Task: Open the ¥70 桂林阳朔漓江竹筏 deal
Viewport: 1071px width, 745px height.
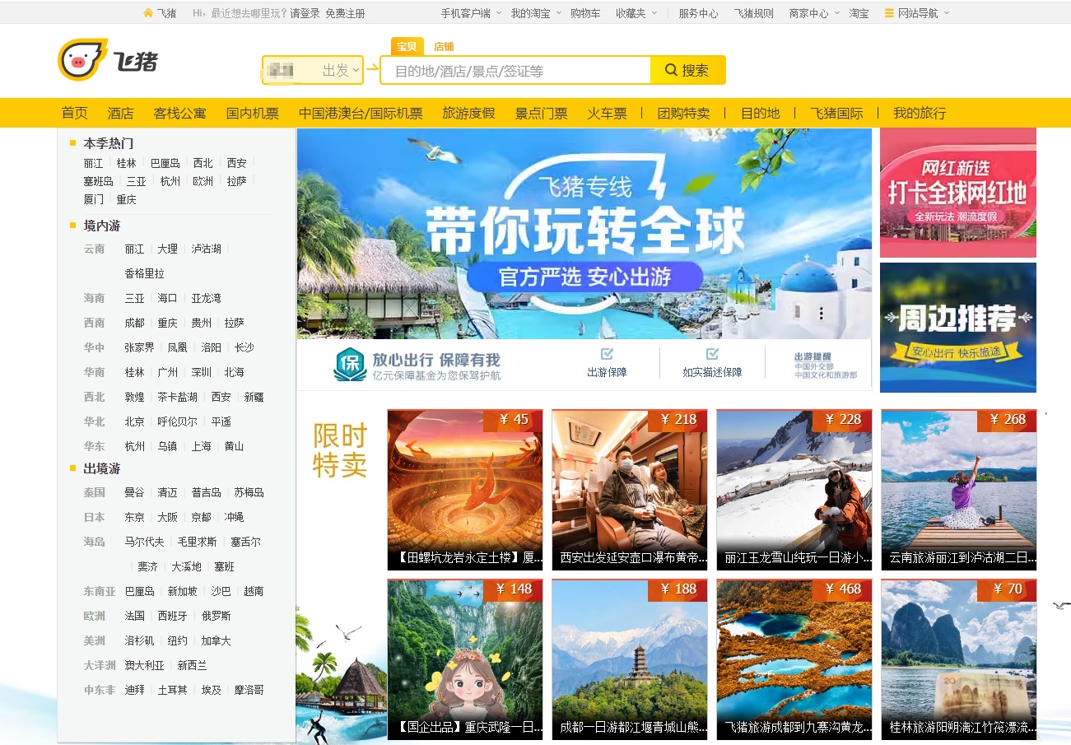Action: [959, 659]
